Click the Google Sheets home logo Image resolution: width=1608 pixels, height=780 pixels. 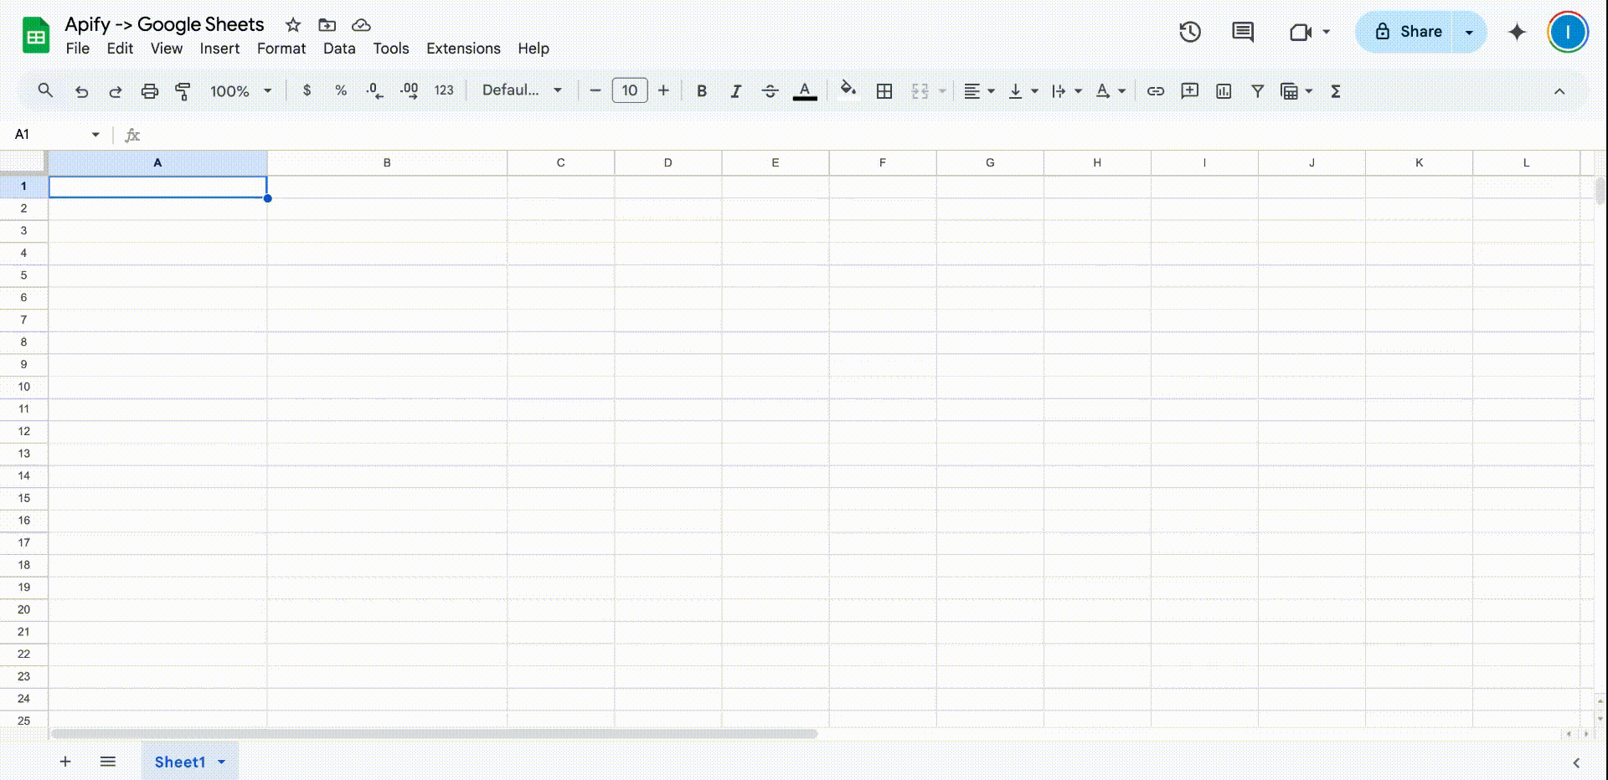[x=36, y=35]
